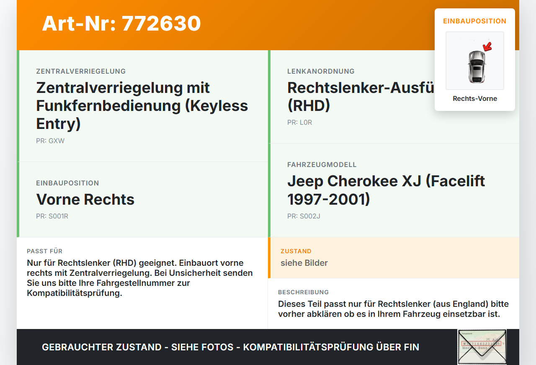This screenshot has width=536, height=365.
Task: Click the ZUSTAND label
Action: coord(296,251)
